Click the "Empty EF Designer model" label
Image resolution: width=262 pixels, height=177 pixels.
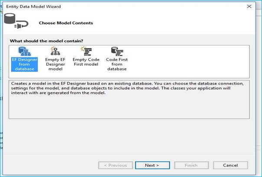[55, 64]
